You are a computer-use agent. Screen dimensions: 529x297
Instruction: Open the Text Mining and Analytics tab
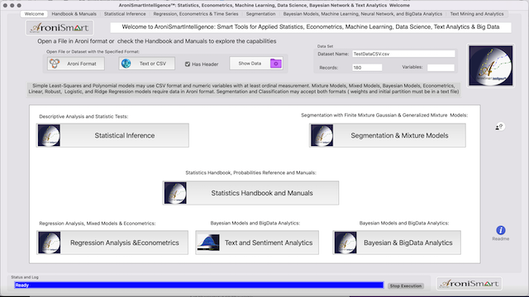477,14
